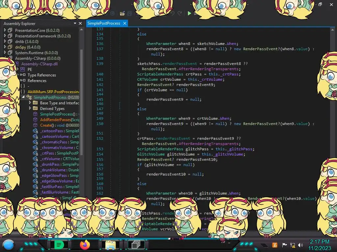Click the PresentationCore assembly icon
The height and width of the screenshot is (252, 337).
10,30
